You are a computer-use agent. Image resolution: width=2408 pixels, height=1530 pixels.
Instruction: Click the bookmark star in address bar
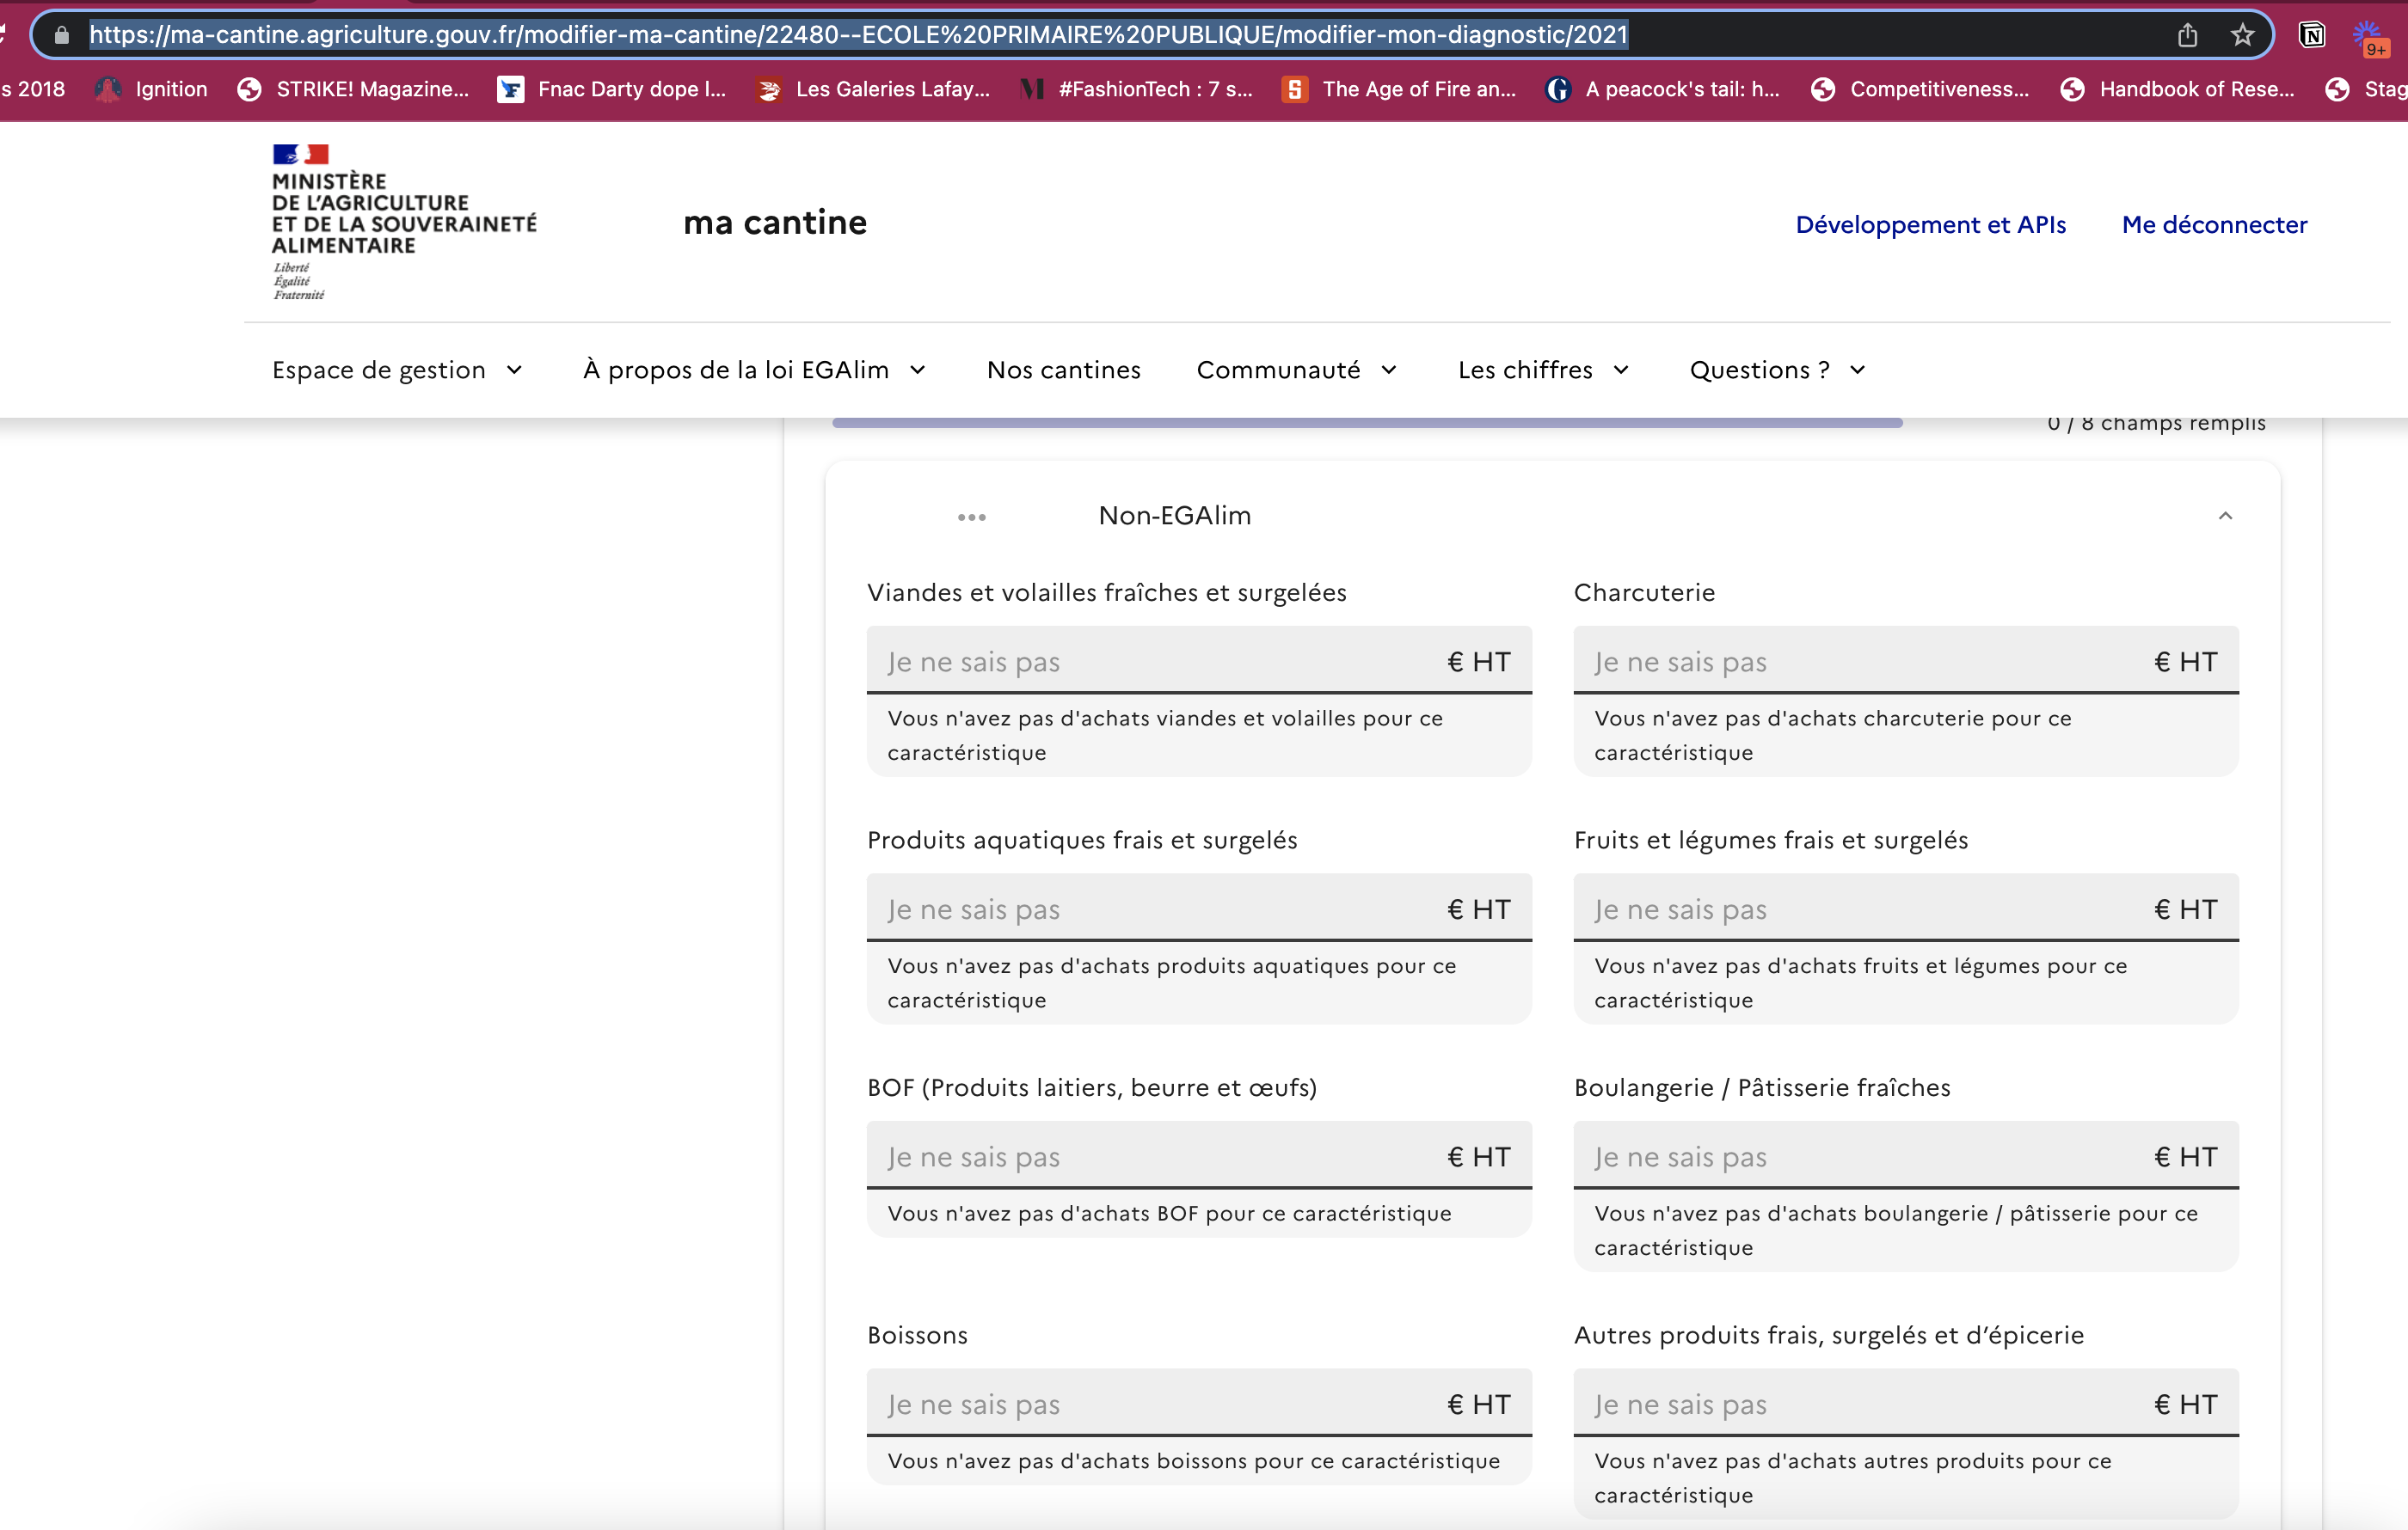[x=2243, y=35]
